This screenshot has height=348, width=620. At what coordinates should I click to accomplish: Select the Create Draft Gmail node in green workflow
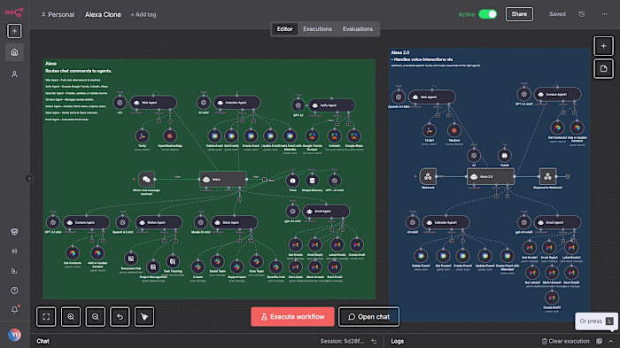(x=357, y=244)
